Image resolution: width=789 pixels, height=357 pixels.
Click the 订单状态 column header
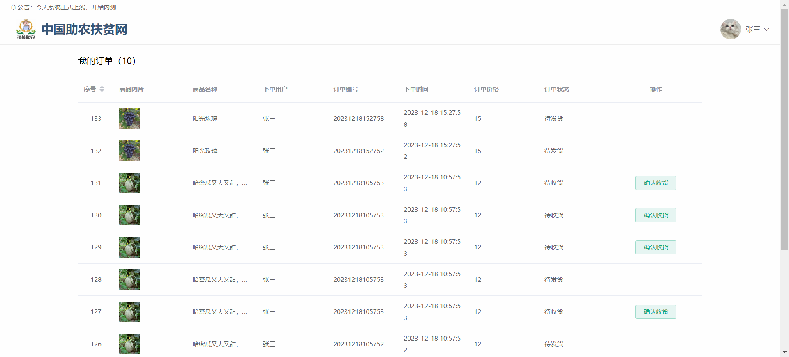click(x=557, y=89)
